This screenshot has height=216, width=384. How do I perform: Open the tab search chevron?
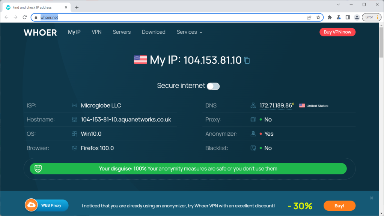(x=338, y=4)
